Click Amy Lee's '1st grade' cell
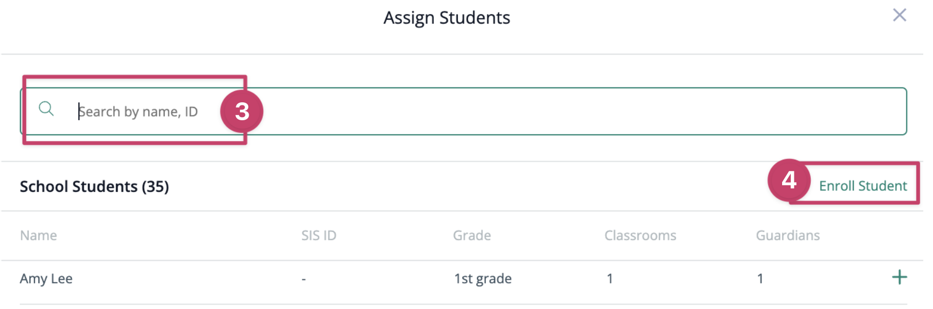933x309 pixels. pos(483,279)
